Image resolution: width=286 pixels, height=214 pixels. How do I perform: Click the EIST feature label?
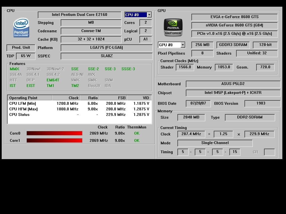point(31,86)
